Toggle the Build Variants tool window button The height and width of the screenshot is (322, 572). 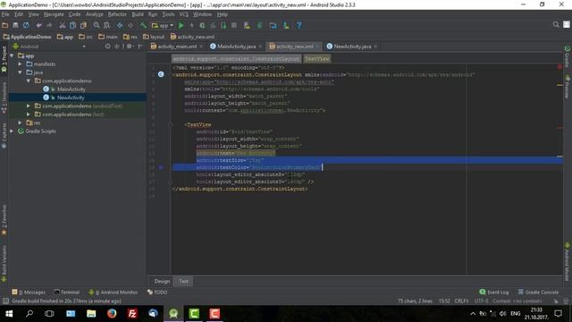tap(4, 264)
